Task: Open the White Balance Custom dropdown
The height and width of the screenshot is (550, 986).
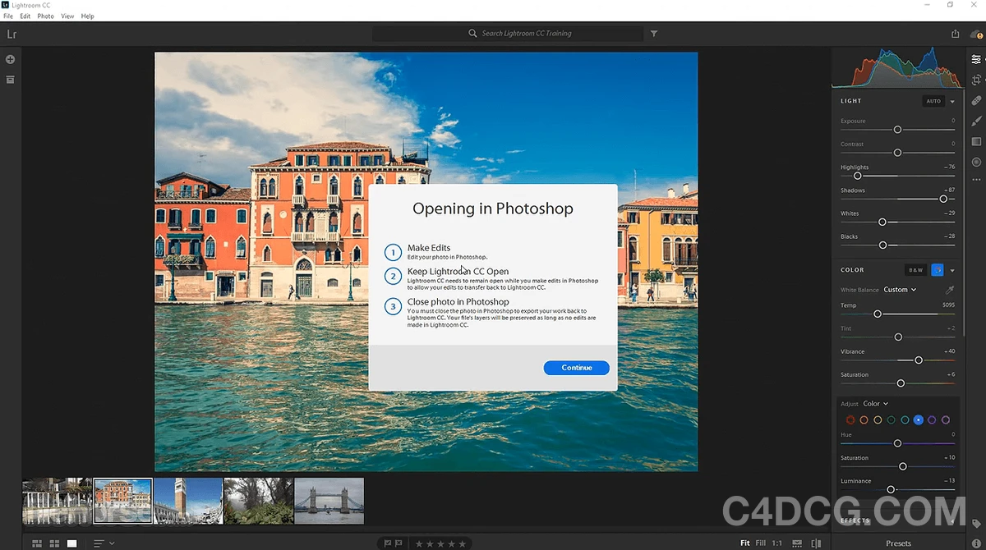Action: pos(901,289)
